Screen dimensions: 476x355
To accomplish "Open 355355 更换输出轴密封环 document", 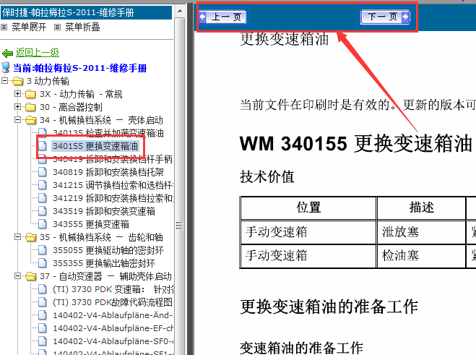I will (x=104, y=263).
